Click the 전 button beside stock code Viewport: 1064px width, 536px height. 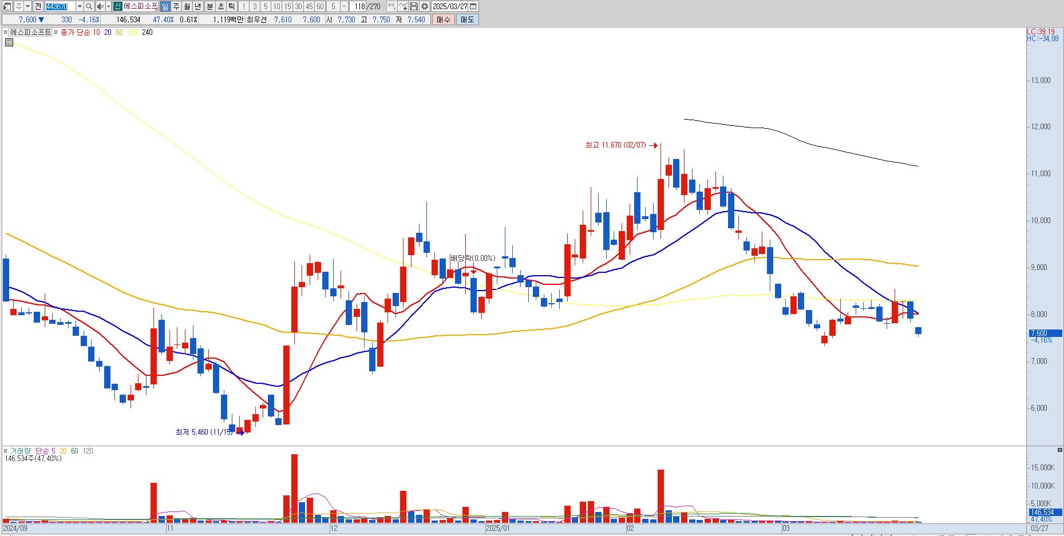[38, 6]
